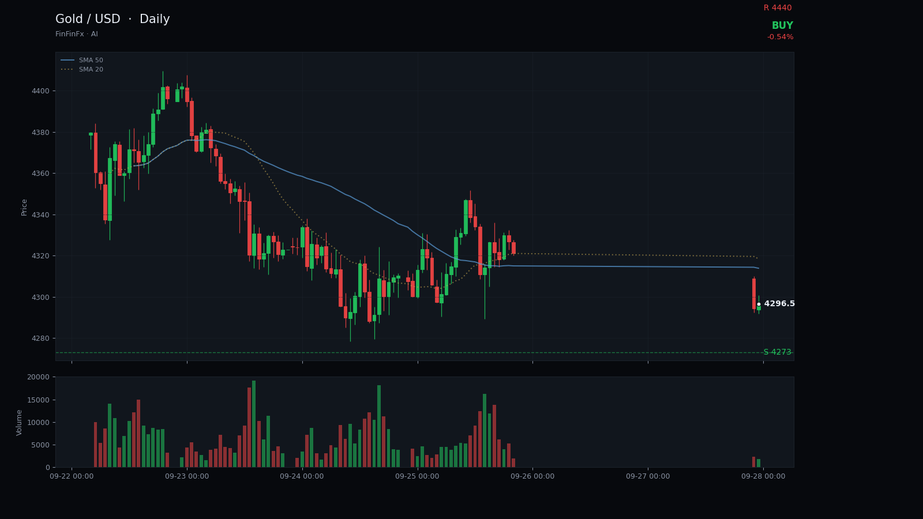Image resolution: width=923 pixels, height=519 pixels.
Task: Click the -0.54% change value
Action: pos(780,37)
